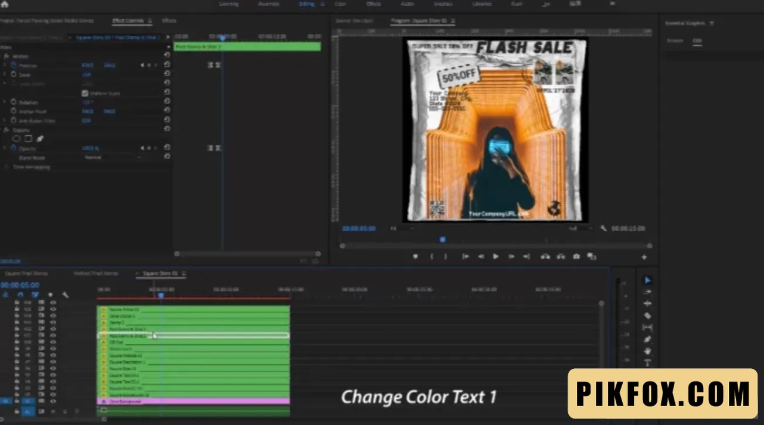Viewport: 764px width, 425px height.
Task: Open timeline display settings wrench
Action: (65, 295)
